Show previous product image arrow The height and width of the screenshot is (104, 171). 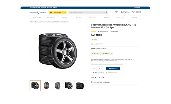(x=30, y=51)
